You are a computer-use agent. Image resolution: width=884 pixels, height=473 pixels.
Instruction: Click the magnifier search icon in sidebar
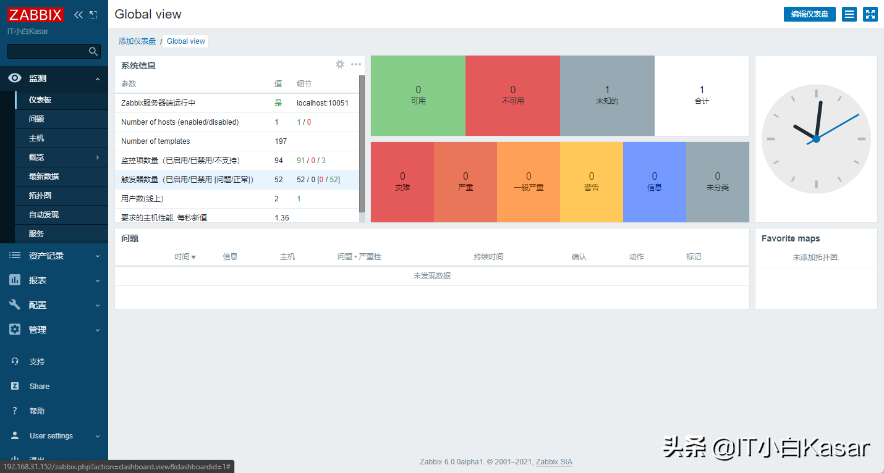93,51
